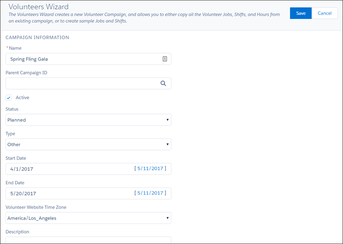Click the Active label text
Screen dimensions: 343x244
(22, 98)
